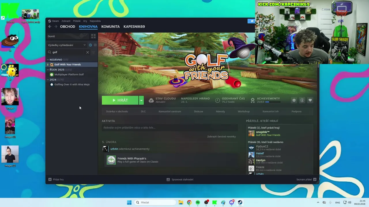The height and width of the screenshot is (207, 369).
Task: Clear the golf search text
Action: pos(88,52)
